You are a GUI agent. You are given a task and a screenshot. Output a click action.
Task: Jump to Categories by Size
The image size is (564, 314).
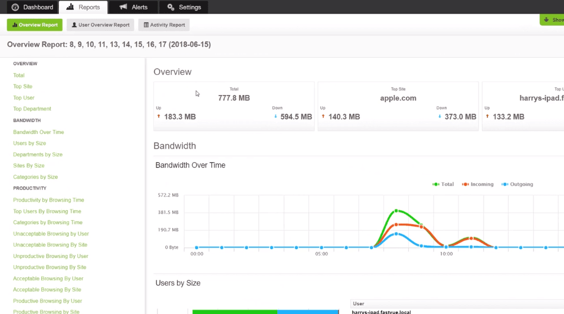pyautogui.click(x=35, y=177)
